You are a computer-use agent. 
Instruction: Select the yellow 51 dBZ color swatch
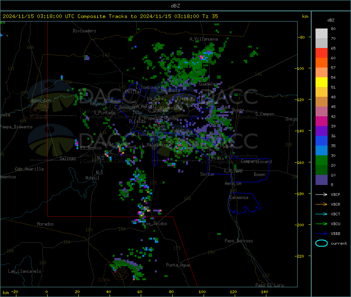pos(321,82)
